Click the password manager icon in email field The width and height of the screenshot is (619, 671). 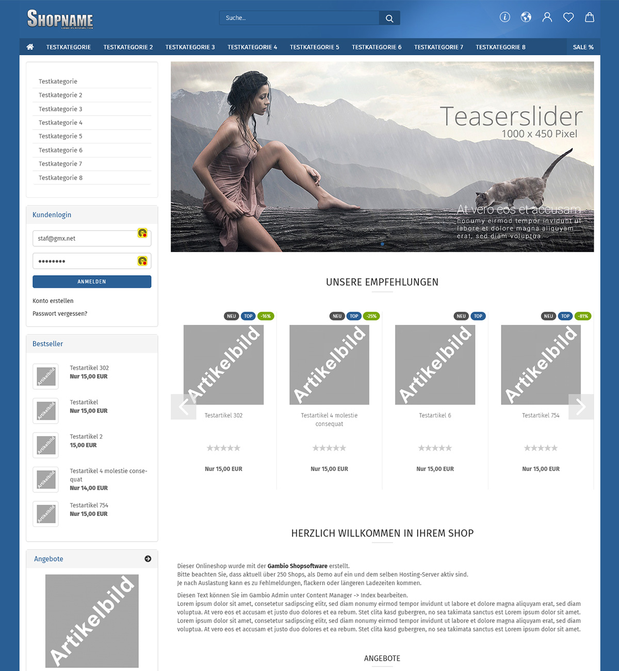click(x=142, y=233)
